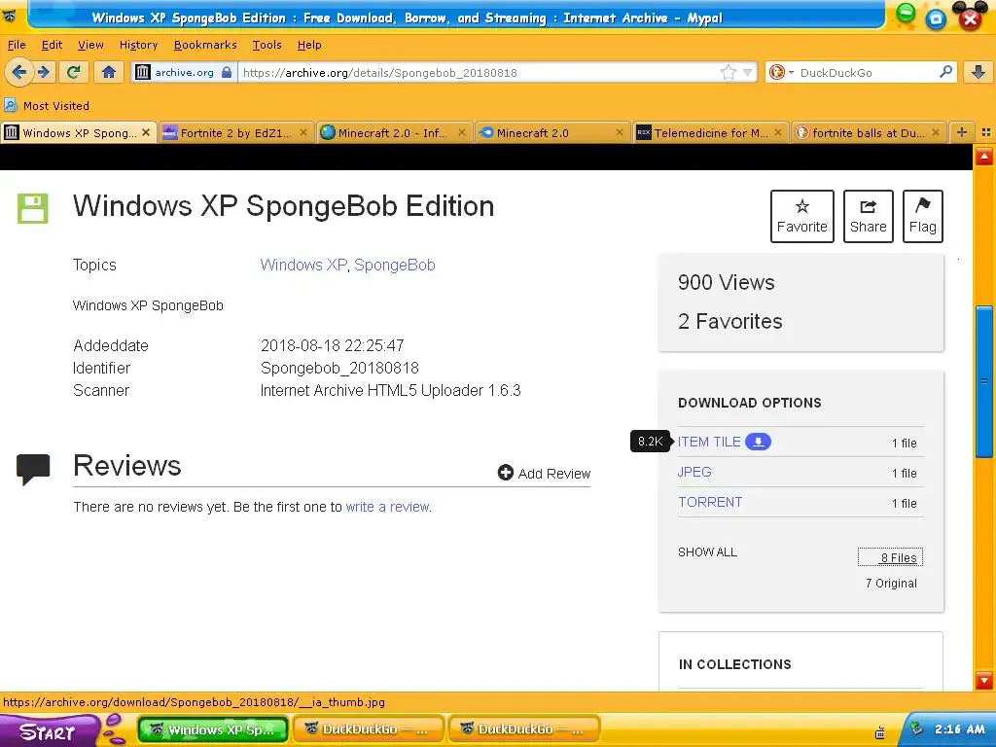996x747 pixels.
Task: Open the list all tabs grid button
Action: pyautogui.click(x=986, y=132)
